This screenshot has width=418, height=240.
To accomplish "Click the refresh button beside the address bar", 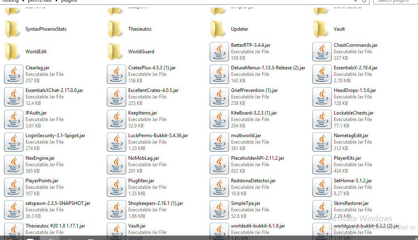I will (x=364, y=1).
